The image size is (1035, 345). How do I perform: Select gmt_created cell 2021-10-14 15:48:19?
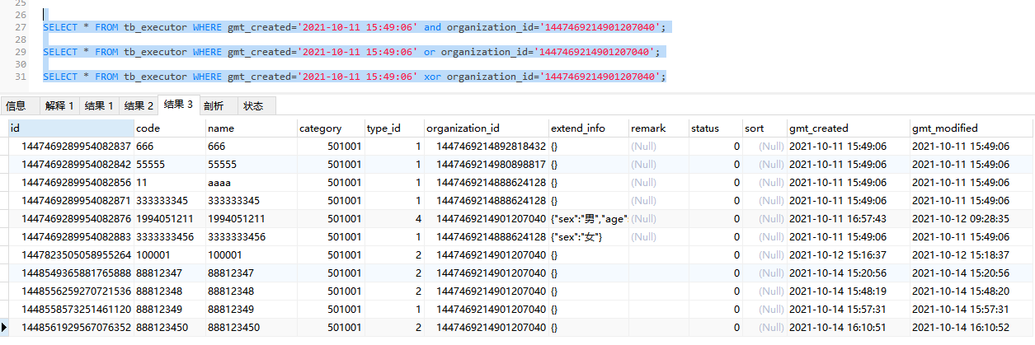pyautogui.click(x=848, y=291)
